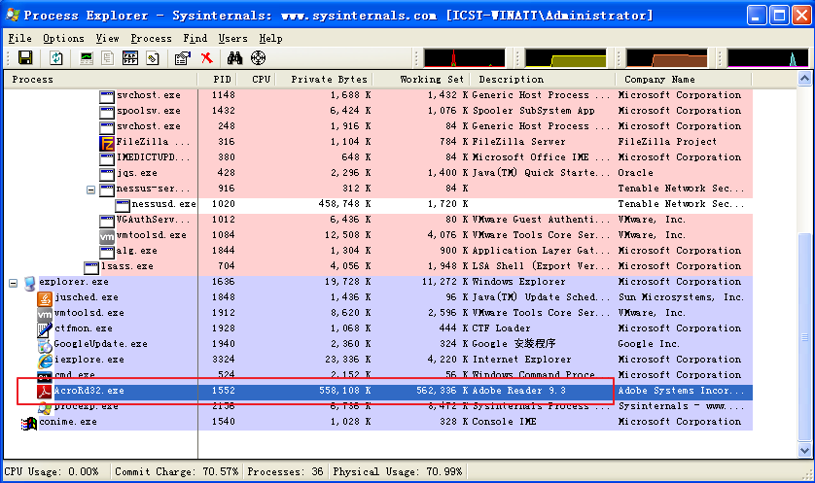The image size is (815, 483).
Task: Open the Options menu
Action: point(63,39)
